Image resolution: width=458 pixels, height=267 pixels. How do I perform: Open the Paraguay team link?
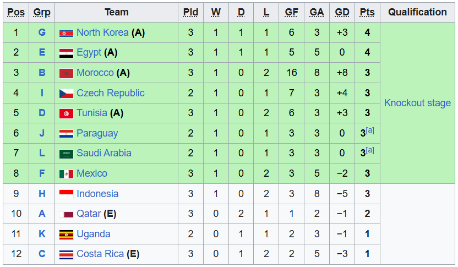(97, 133)
